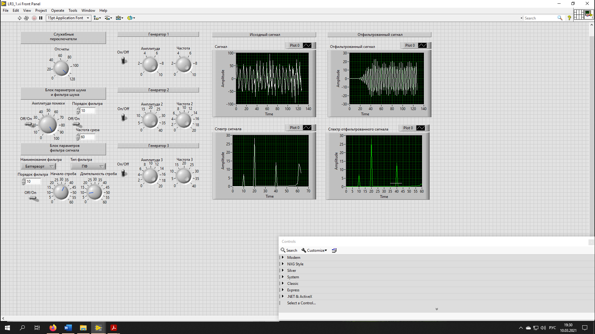Open the Distribute Objects toolbar menu

coord(108,18)
